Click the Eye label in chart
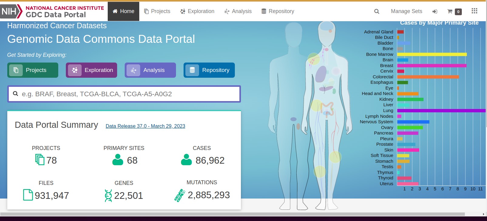 (x=389, y=88)
